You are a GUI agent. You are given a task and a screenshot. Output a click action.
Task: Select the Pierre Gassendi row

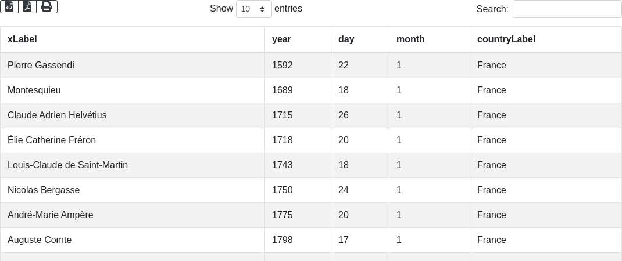[x=311, y=66]
